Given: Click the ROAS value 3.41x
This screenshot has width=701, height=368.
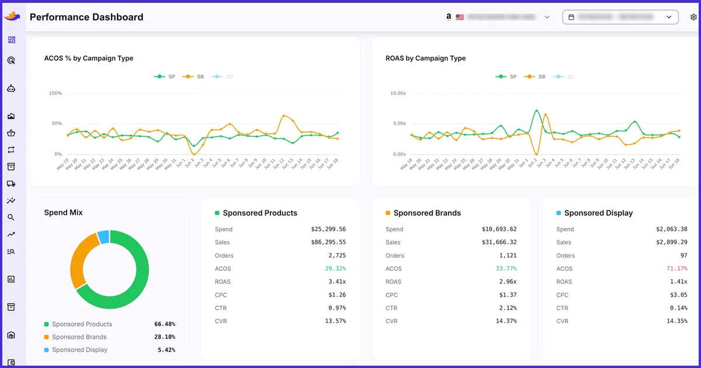Looking at the screenshot, I should (337, 282).
